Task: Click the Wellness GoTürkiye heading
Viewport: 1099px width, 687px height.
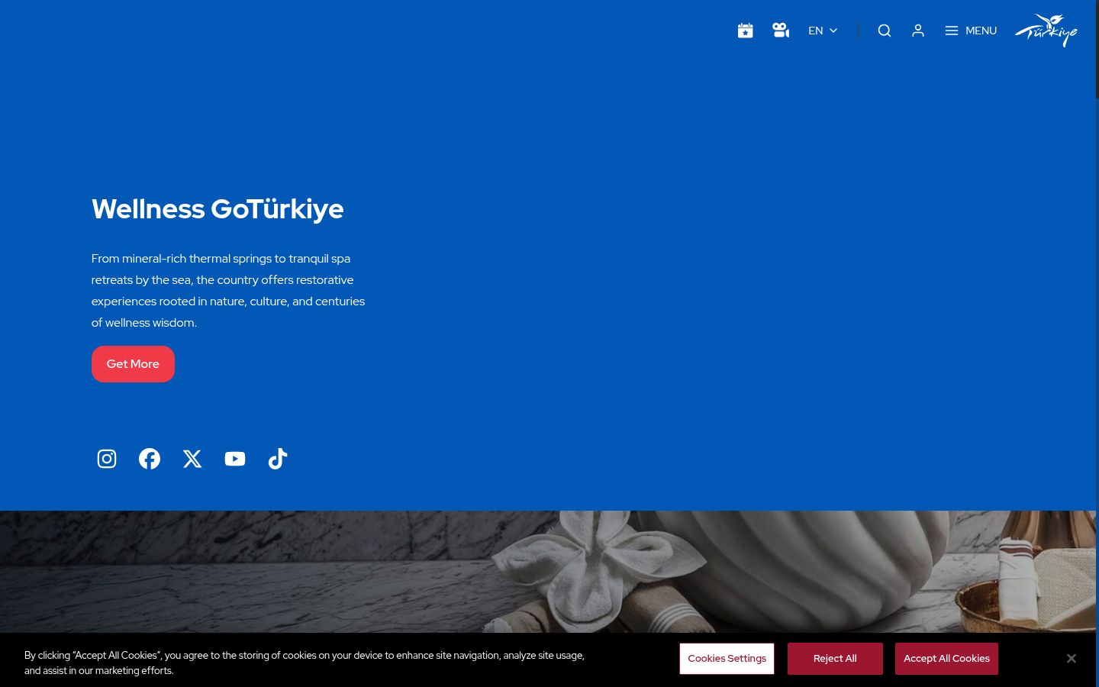Action: point(218,209)
